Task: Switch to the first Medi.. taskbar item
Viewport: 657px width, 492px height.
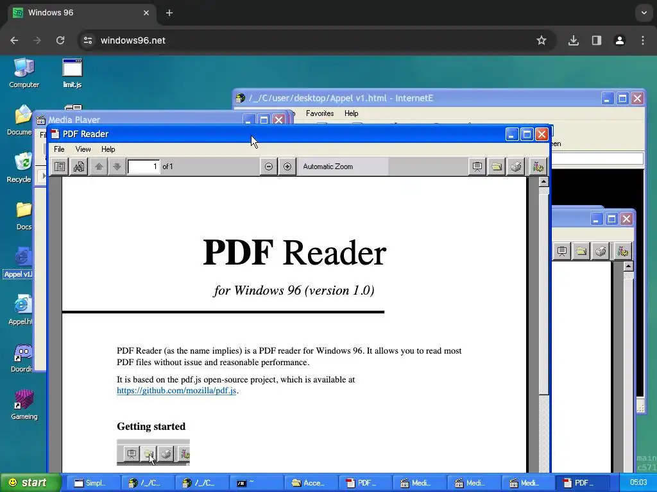Action: point(418,483)
